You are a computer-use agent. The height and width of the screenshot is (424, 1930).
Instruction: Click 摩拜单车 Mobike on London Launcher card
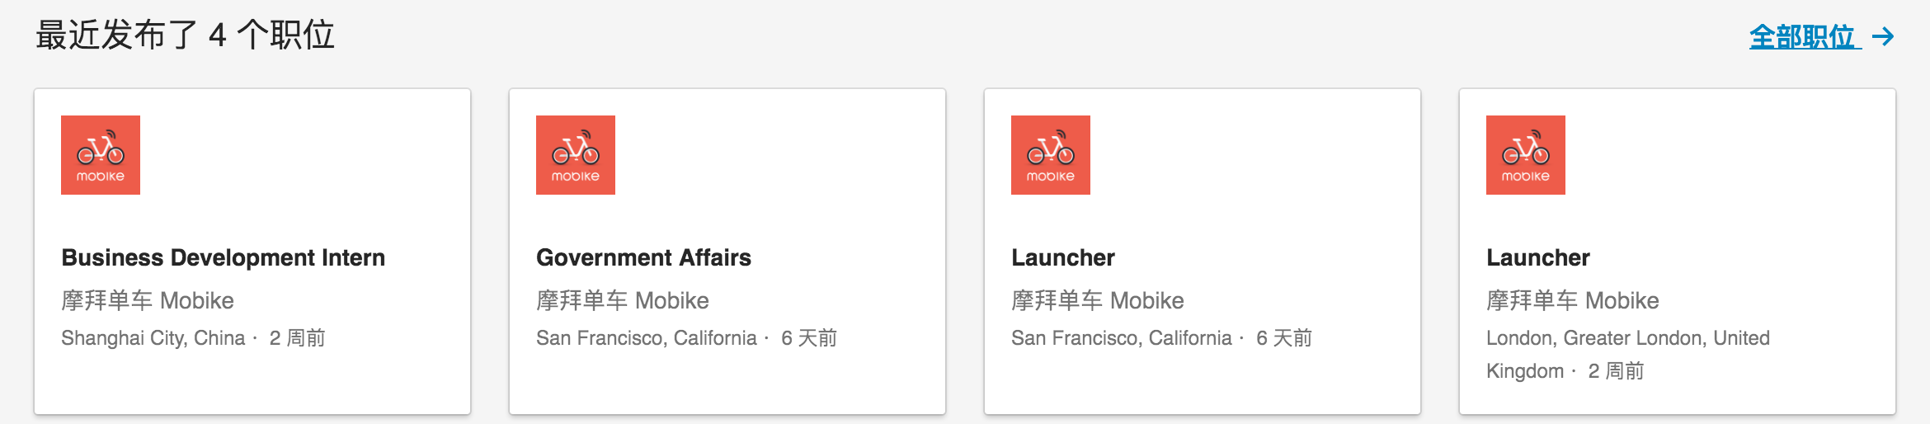click(1573, 300)
